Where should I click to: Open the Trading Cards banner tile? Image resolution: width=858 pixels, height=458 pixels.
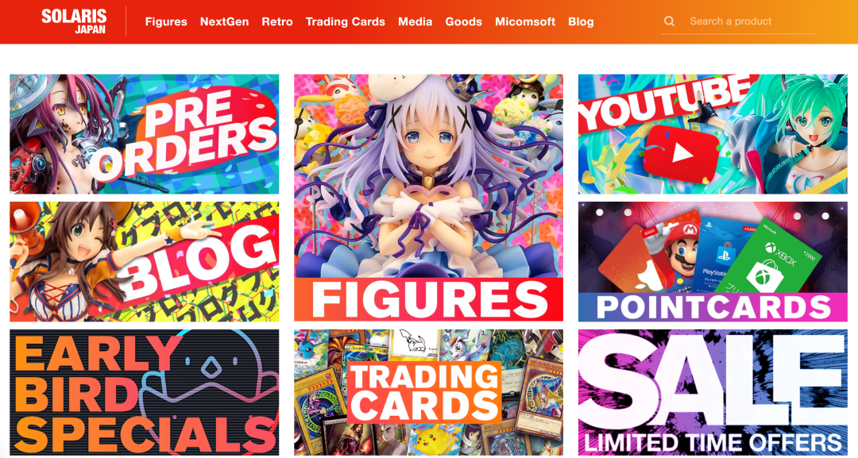(428, 392)
